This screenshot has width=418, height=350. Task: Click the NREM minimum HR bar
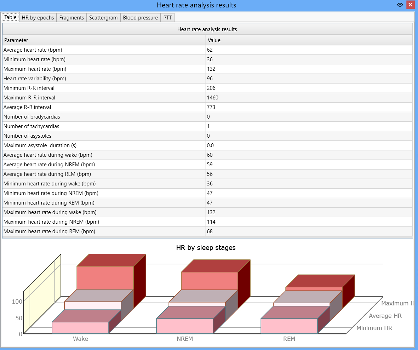pos(184,326)
